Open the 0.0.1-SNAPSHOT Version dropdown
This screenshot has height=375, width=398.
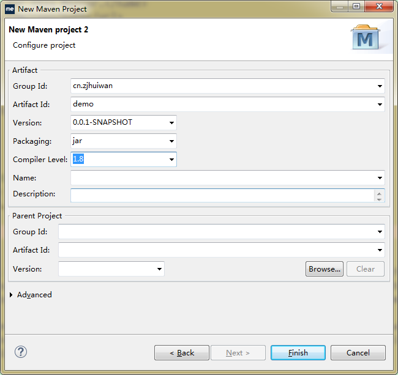point(171,123)
